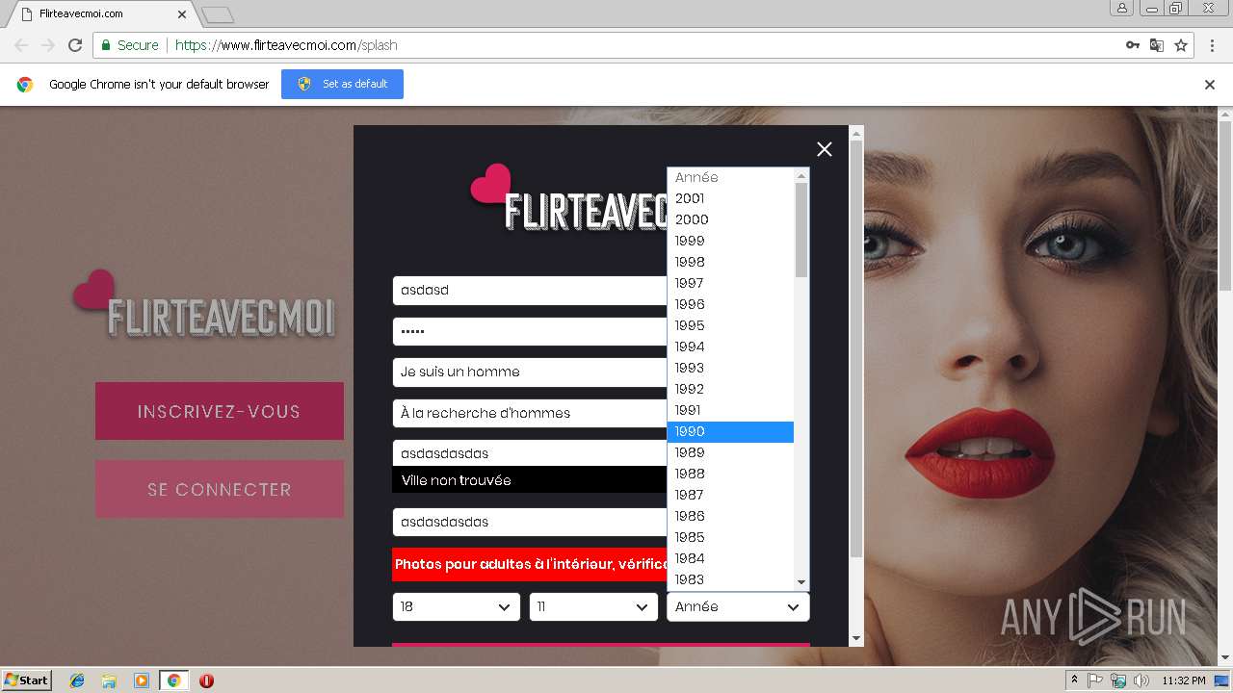Pick year 1984 option
Viewport: 1233px width, 693px height.
[730, 558]
